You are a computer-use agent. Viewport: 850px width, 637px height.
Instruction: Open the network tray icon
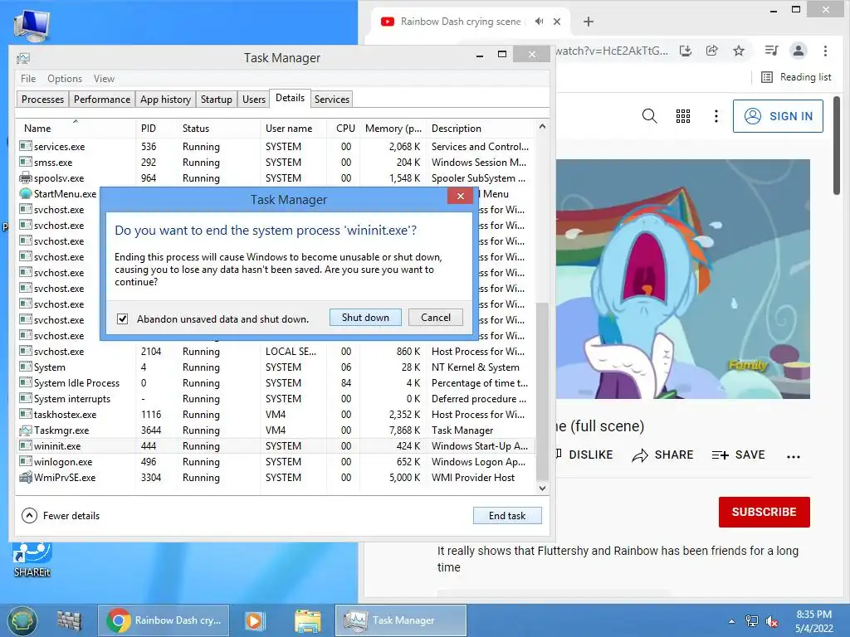tap(752, 620)
